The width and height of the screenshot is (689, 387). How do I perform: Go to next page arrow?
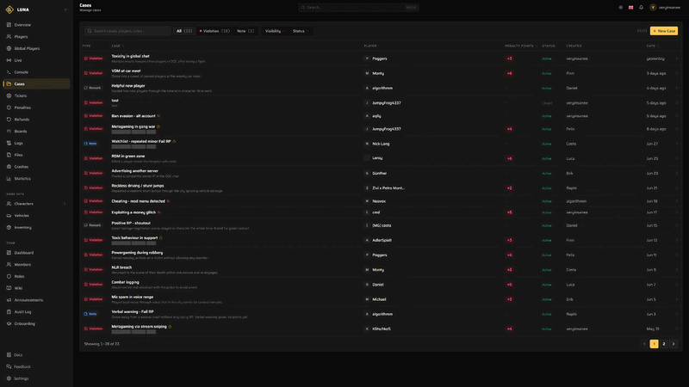click(673, 344)
